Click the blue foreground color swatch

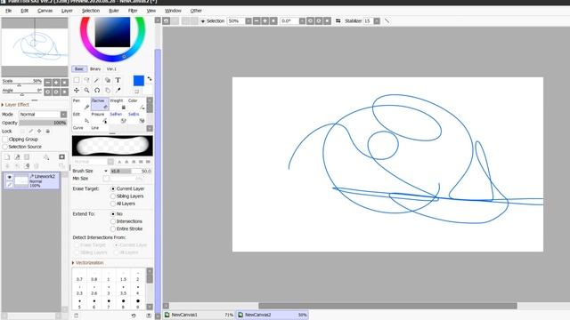[x=139, y=81]
